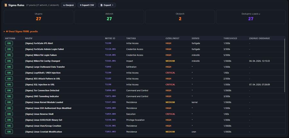The width and height of the screenshot is (289, 138).
Task: Disable MikroTik Login Failure rule toggle
Action: [9, 55]
